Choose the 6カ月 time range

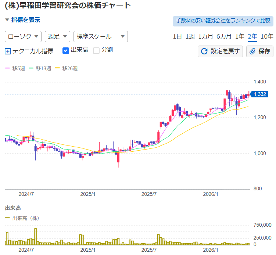click(x=223, y=36)
